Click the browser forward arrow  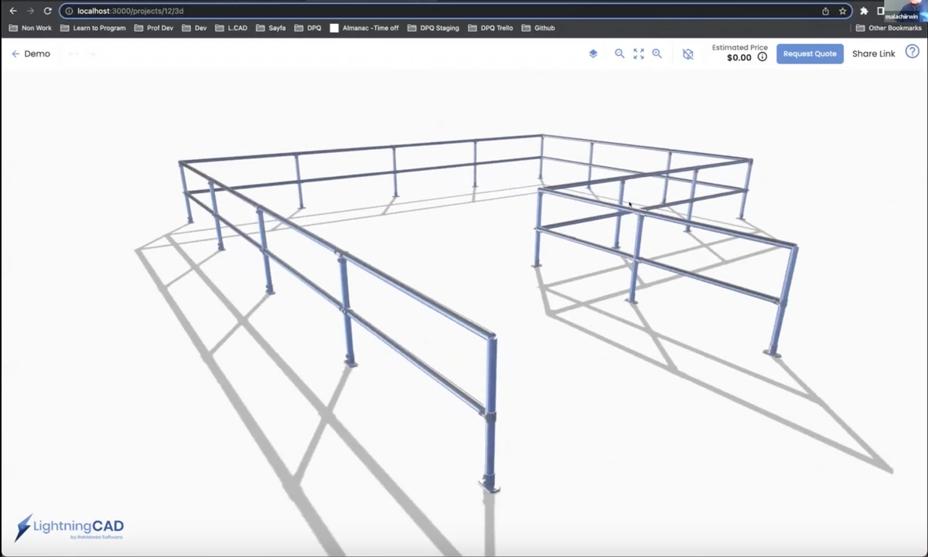pos(30,11)
